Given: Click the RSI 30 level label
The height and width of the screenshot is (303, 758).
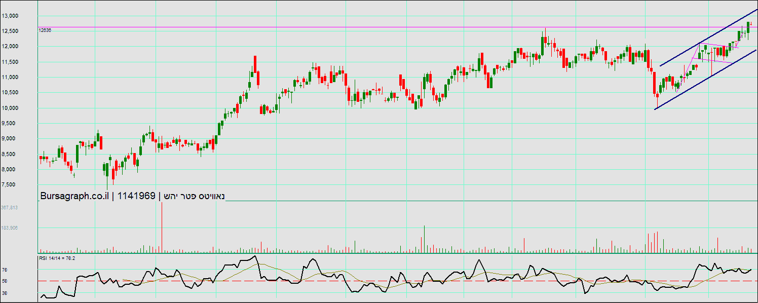Looking at the screenshot, I should coord(4,293).
